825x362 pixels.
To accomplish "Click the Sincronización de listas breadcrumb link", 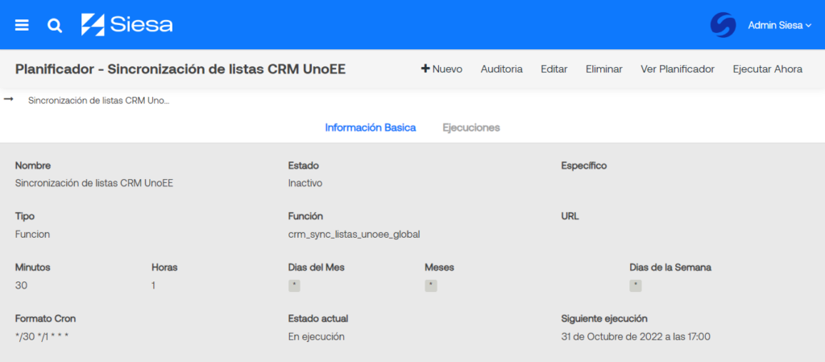I will 98,101.
